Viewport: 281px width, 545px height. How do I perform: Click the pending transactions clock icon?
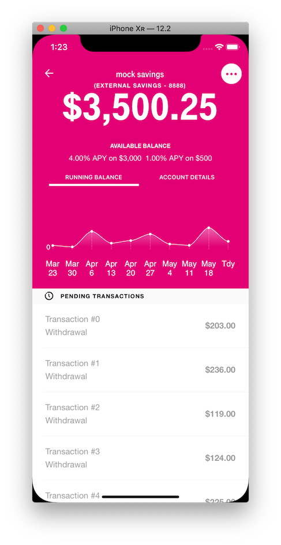49,296
